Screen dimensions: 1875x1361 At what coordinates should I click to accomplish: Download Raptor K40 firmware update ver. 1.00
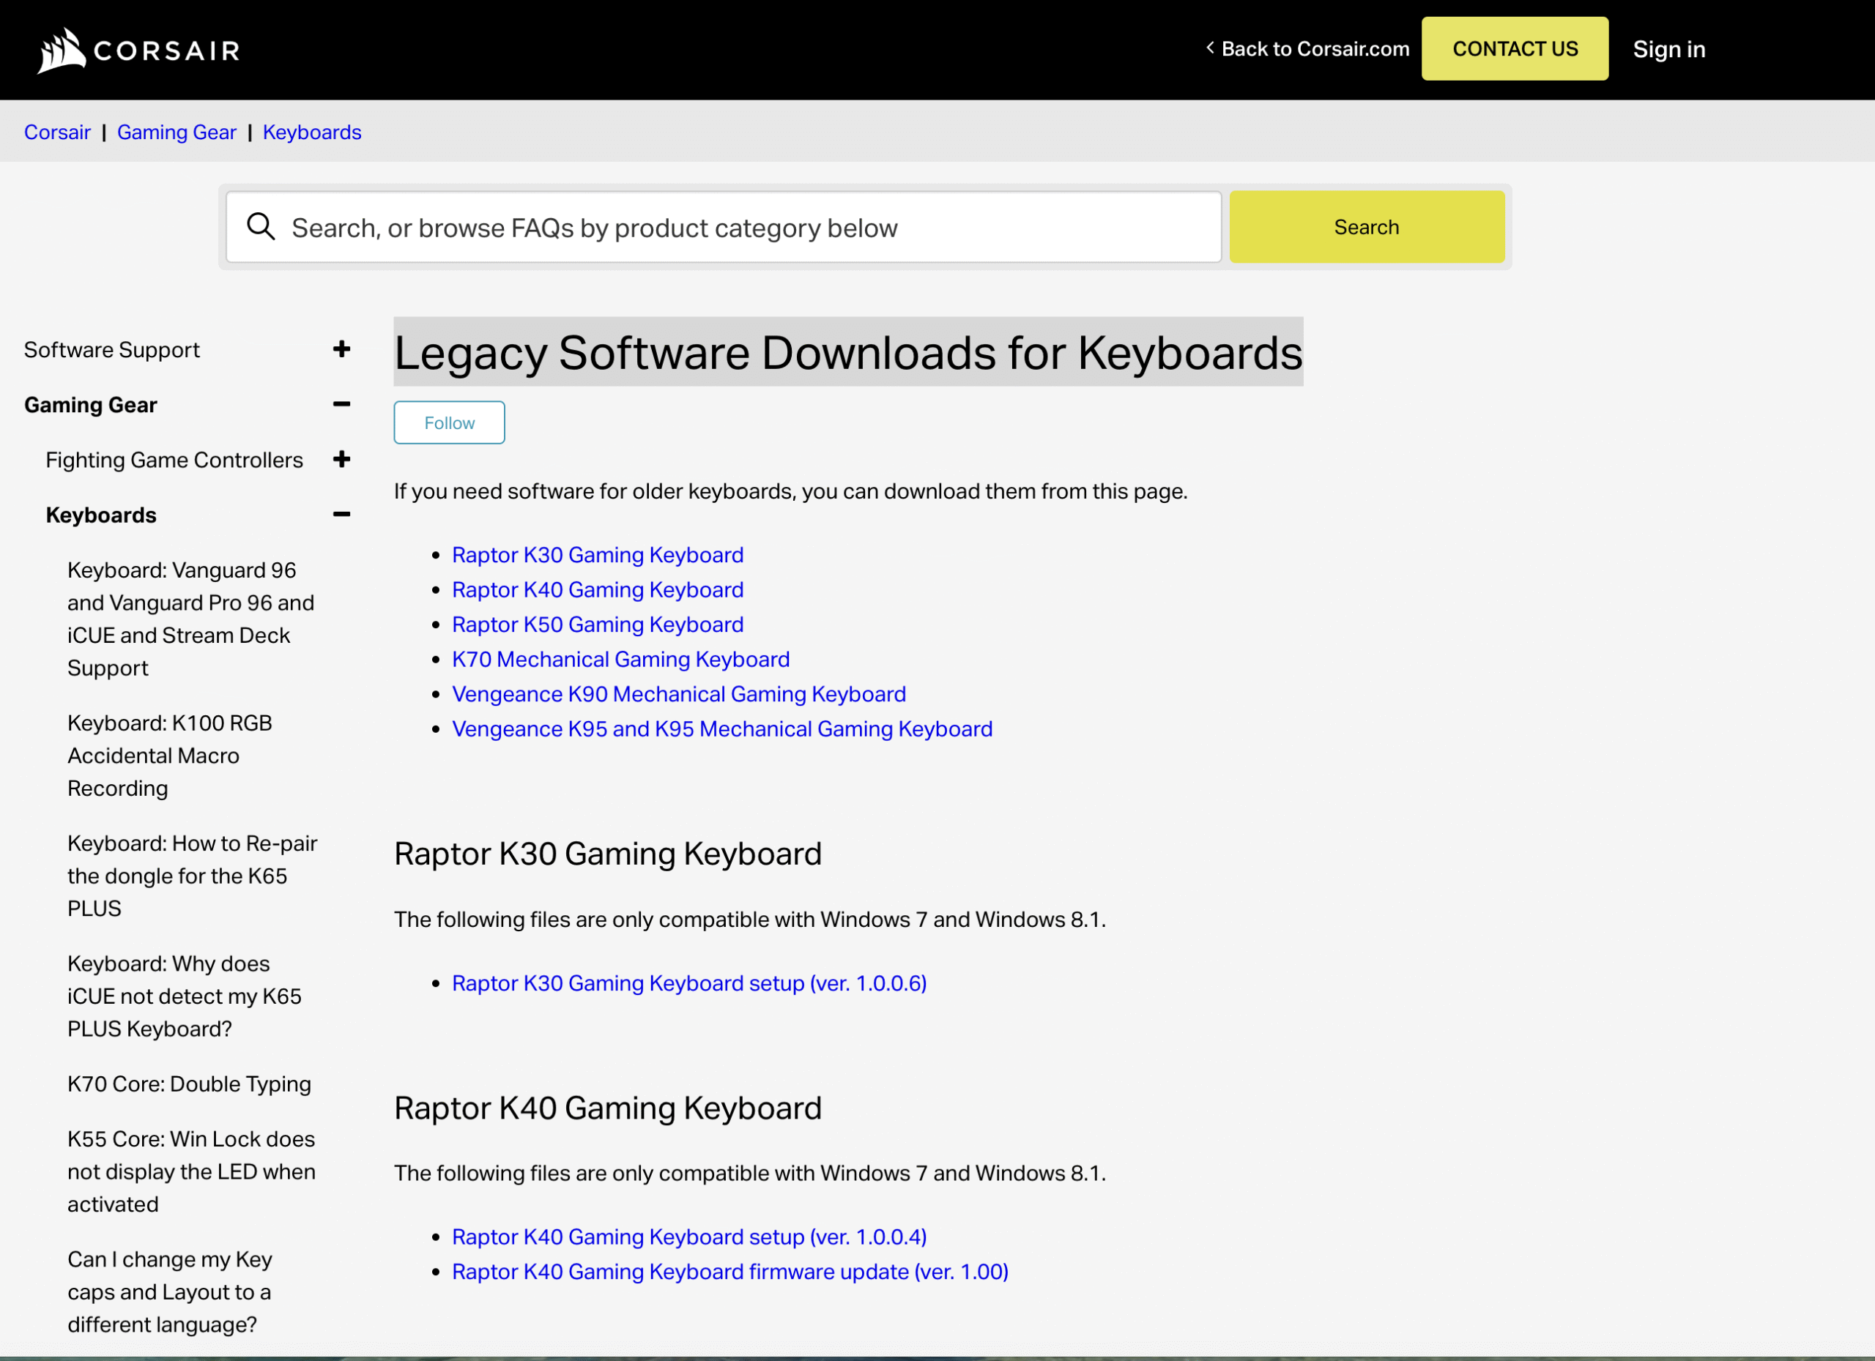(729, 1271)
